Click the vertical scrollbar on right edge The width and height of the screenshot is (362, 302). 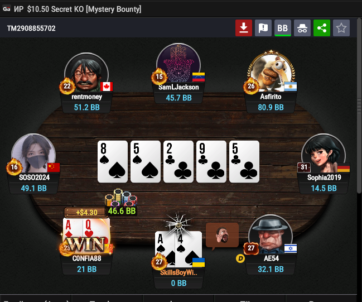359,106
